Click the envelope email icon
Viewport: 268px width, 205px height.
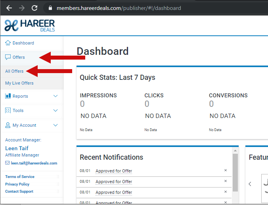tap(8, 163)
